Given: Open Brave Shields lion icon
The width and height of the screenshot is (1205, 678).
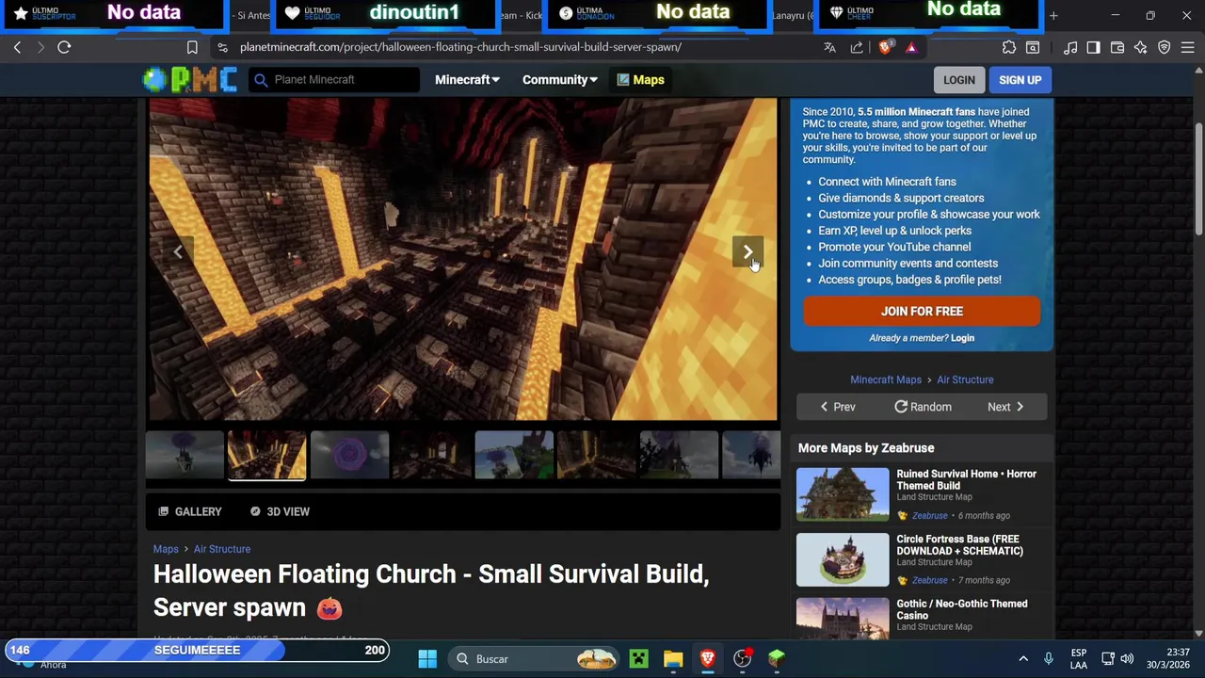Looking at the screenshot, I should [x=885, y=47].
